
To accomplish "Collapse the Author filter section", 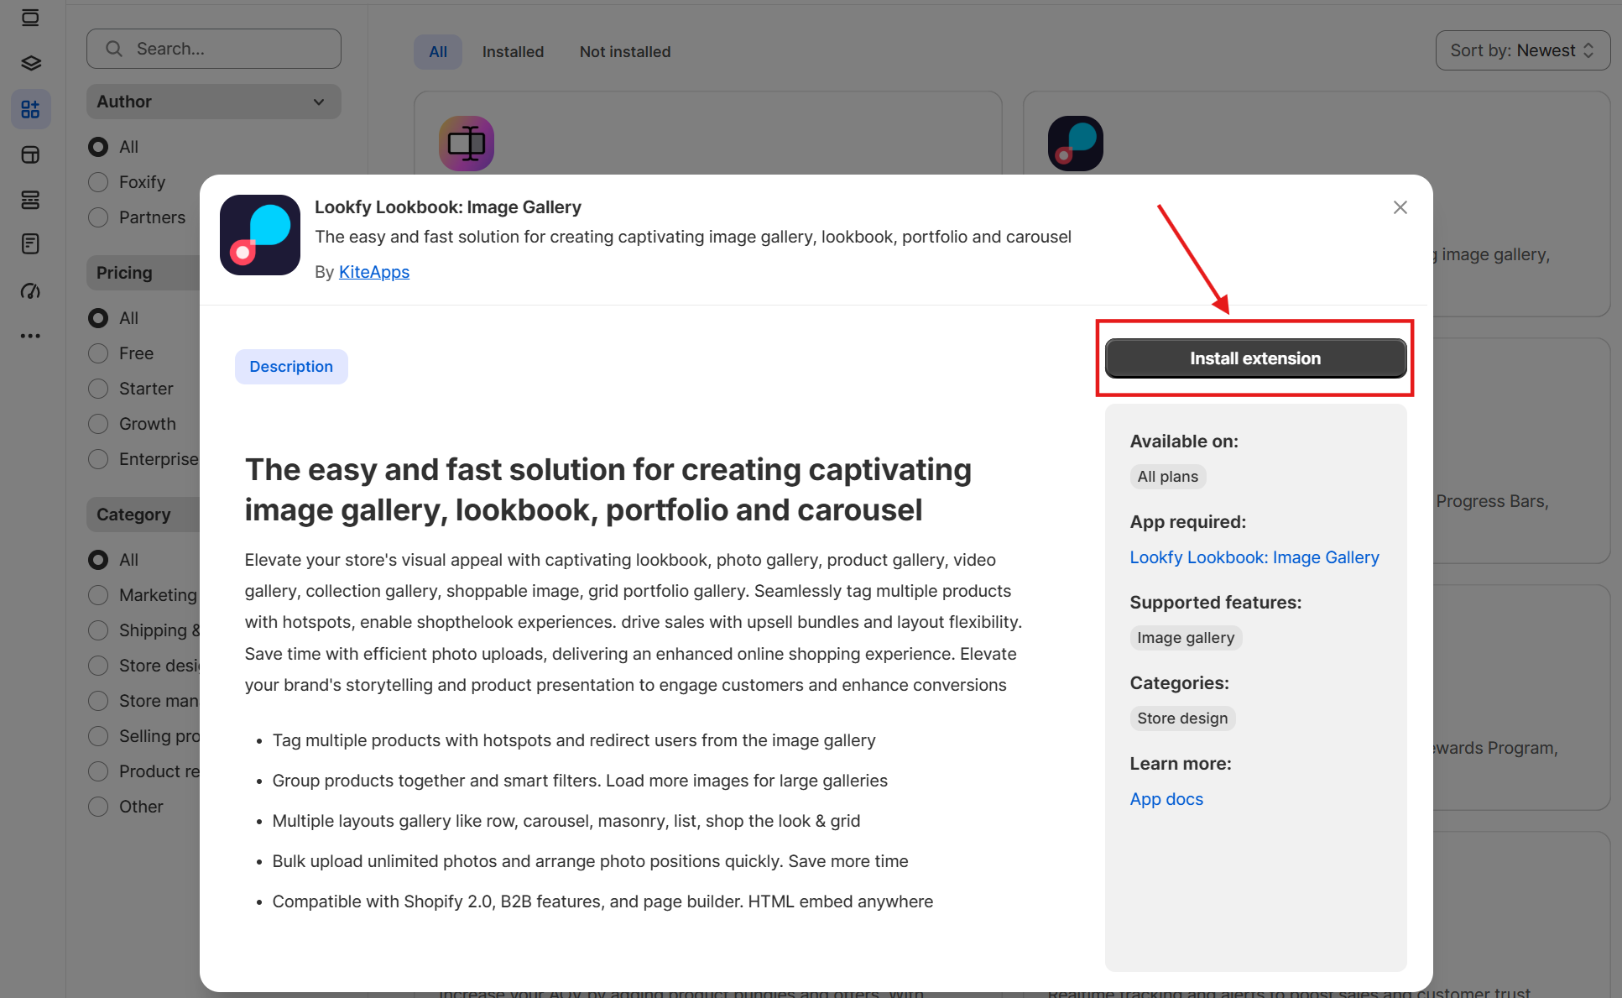I will 214,102.
